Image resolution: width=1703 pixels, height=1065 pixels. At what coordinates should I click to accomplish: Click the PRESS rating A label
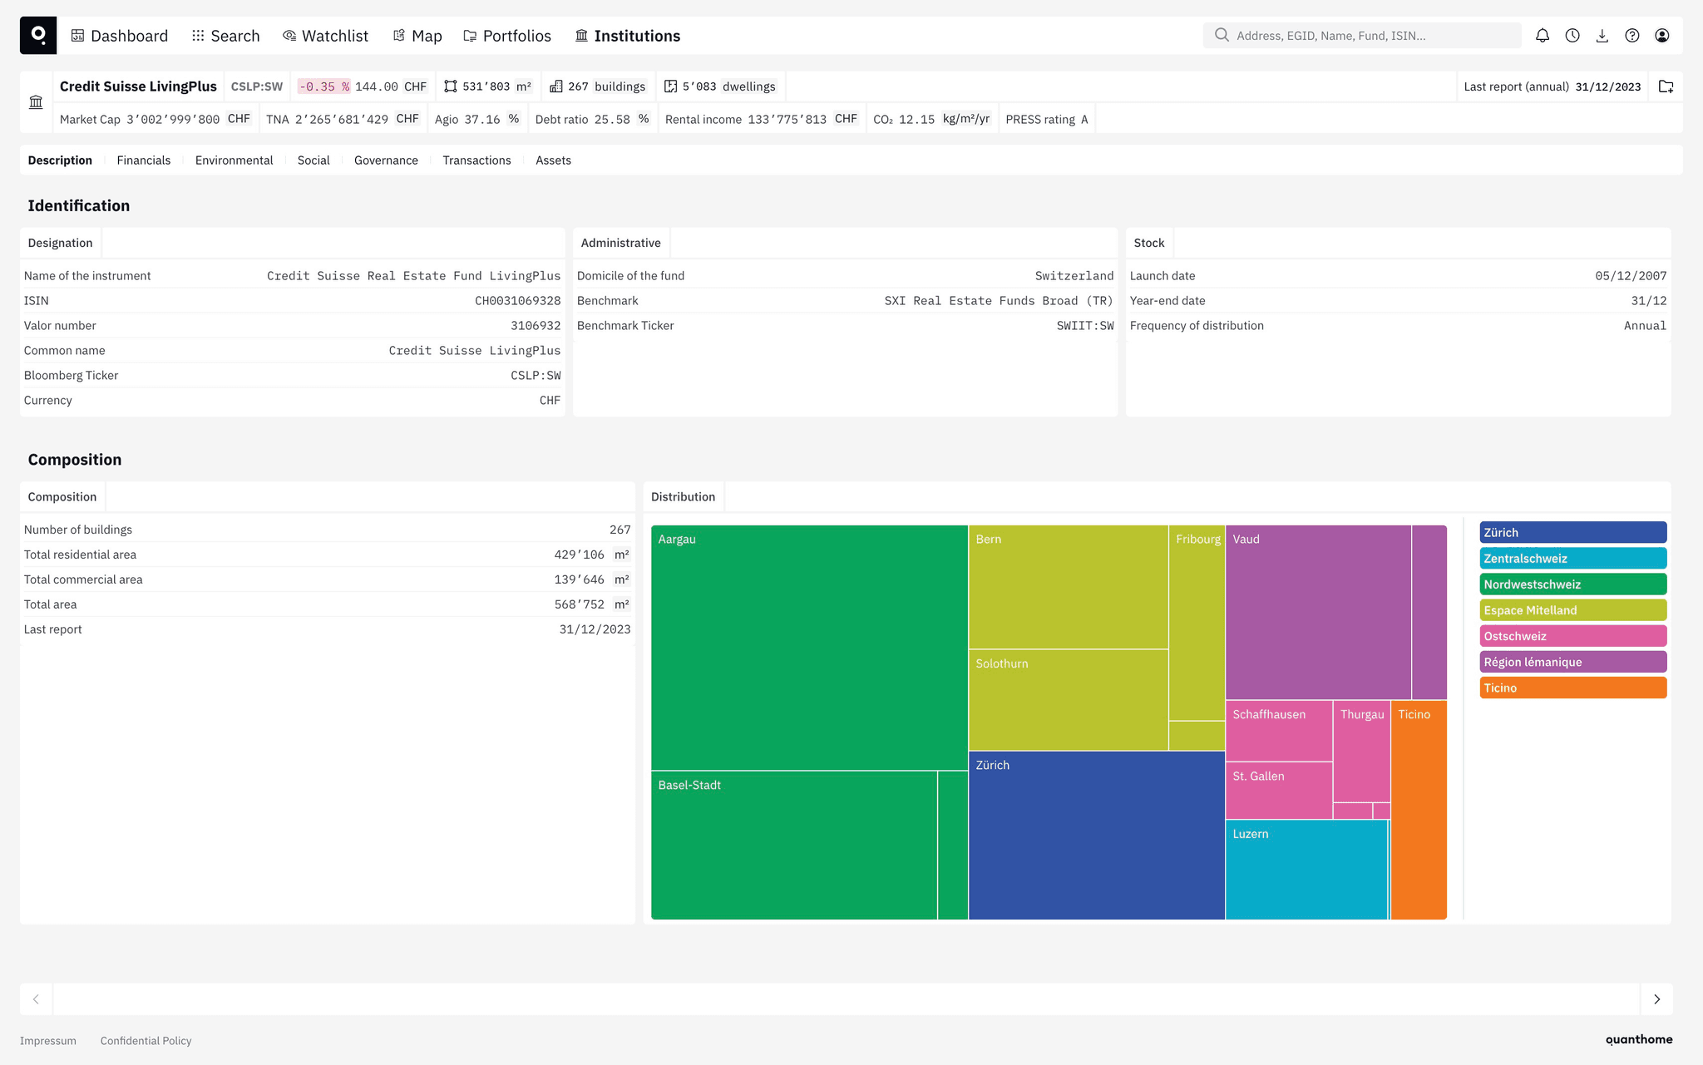click(1047, 120)
